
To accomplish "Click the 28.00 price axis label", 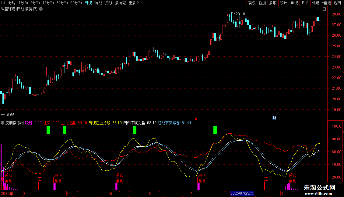I will (x=336, y=14).
